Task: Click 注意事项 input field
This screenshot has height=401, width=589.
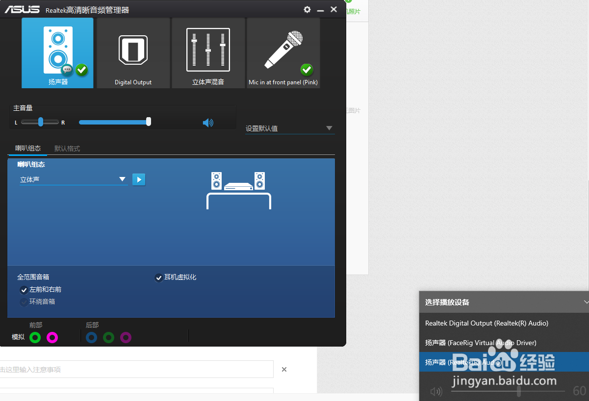Action: (136, 369)
